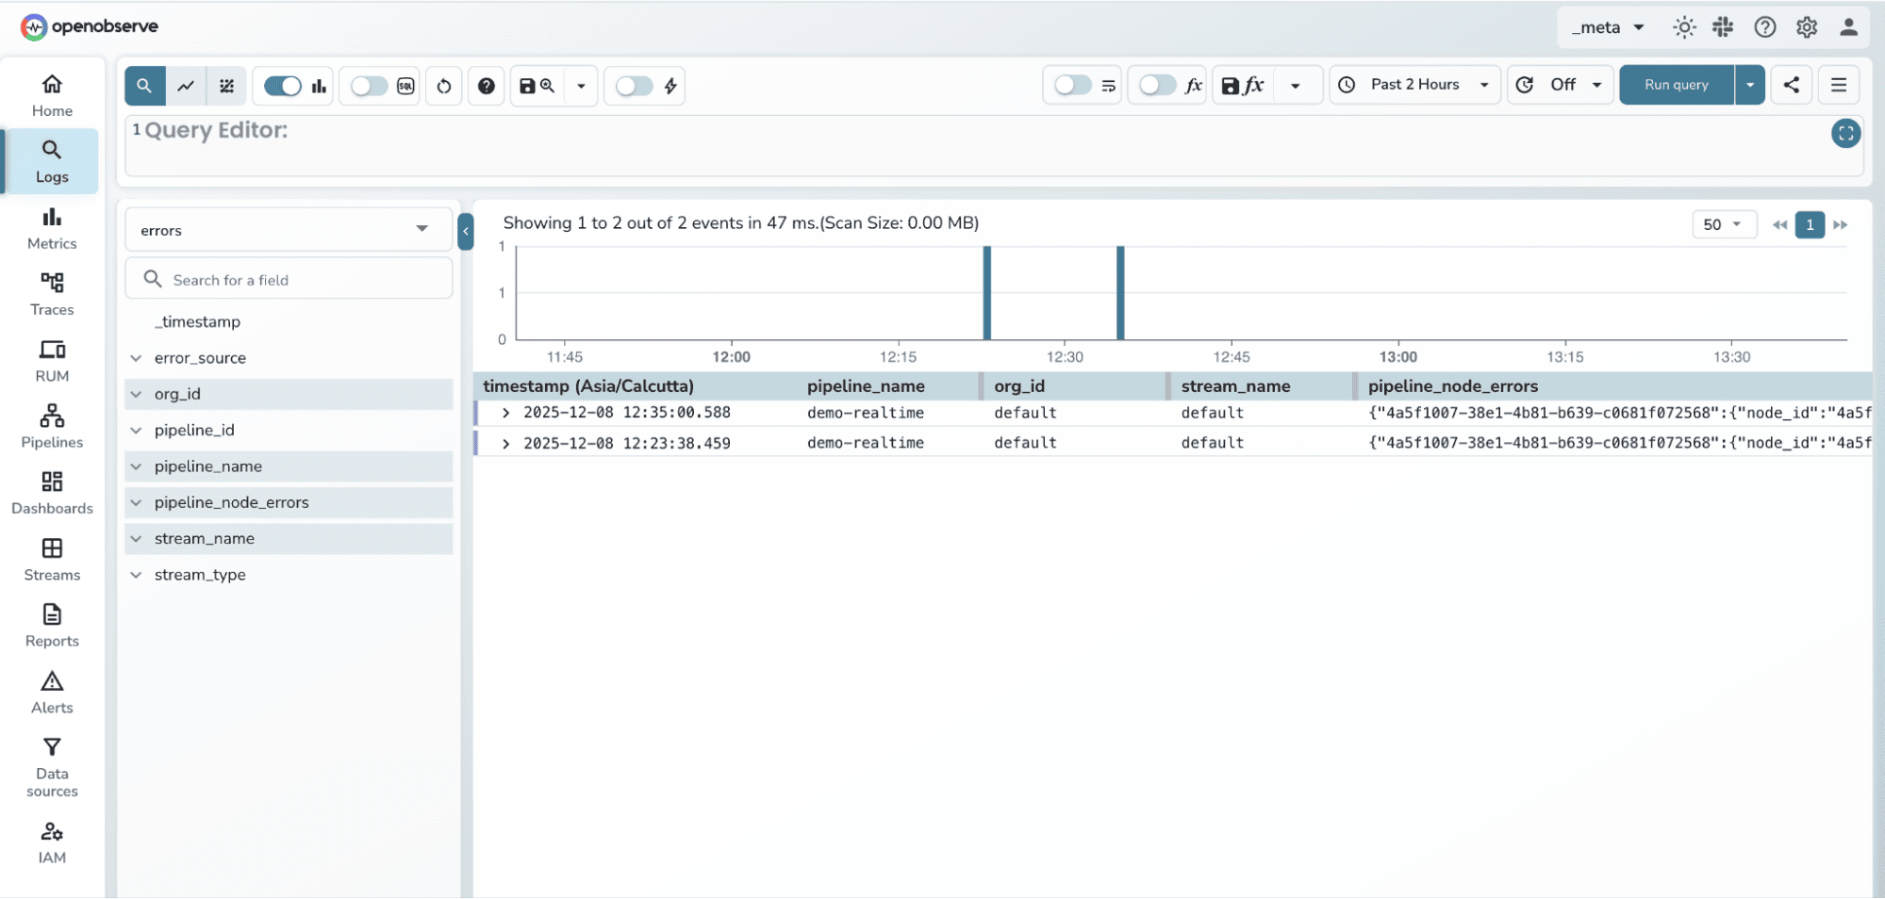
Task: Switch on the quick mode lightning toggle
Action: 634,85
